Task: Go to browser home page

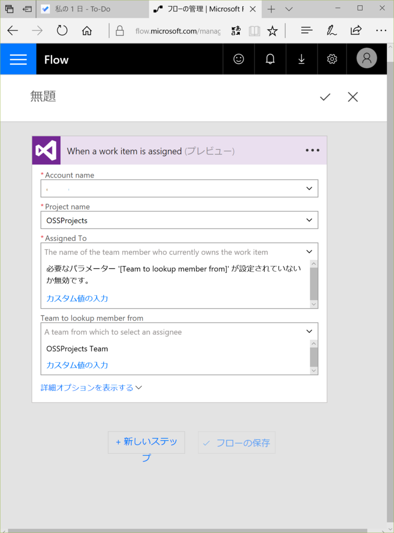Action: (x=87, y=31)
